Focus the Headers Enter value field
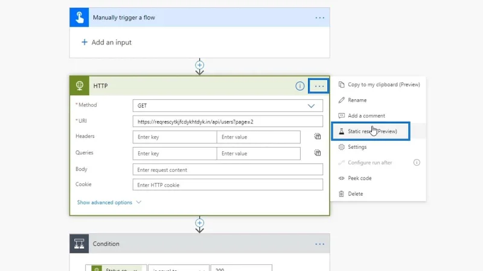 point(258,137)
